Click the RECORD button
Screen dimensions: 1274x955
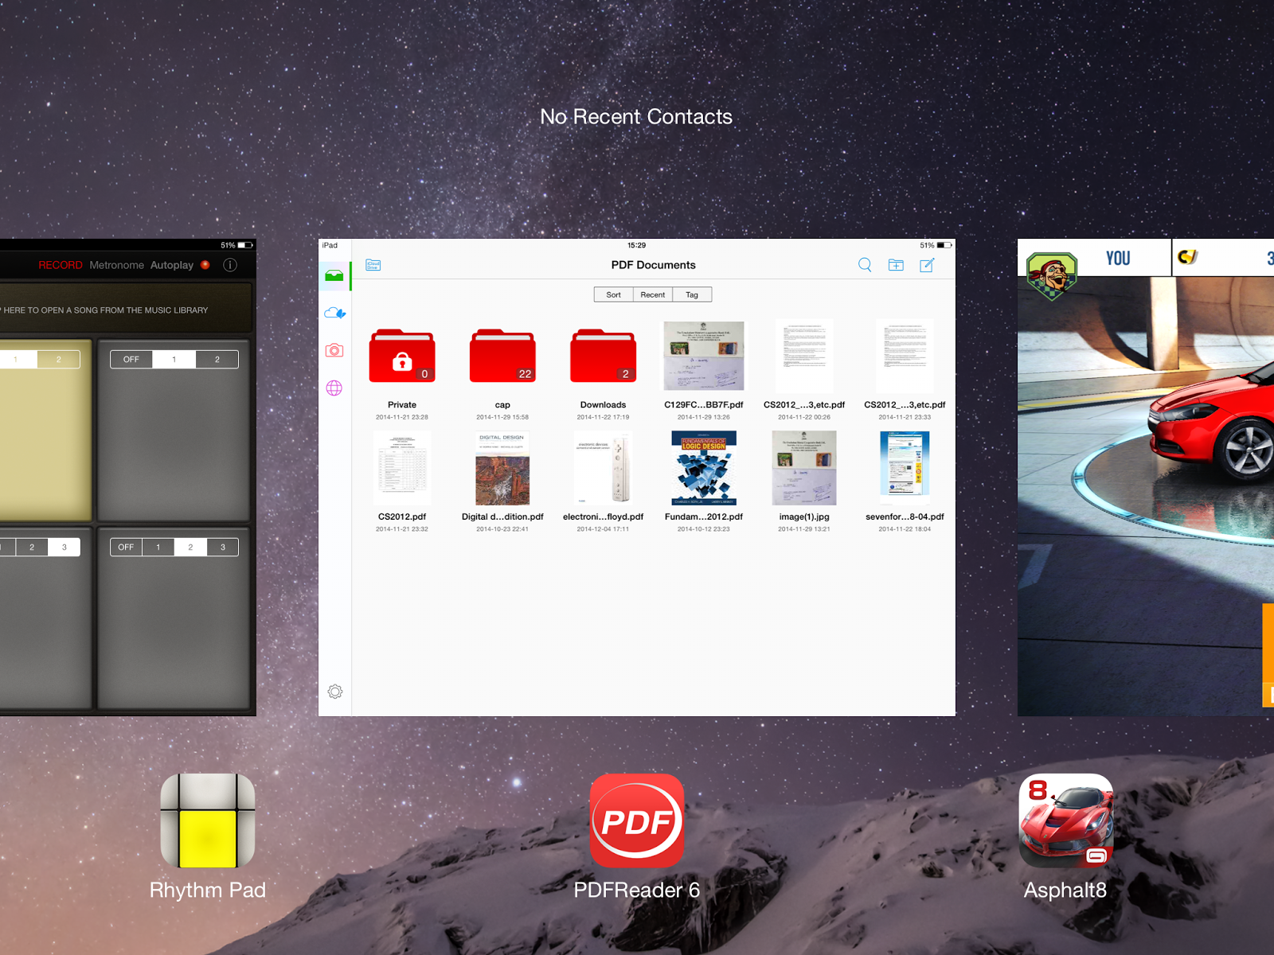click(61, 265)
